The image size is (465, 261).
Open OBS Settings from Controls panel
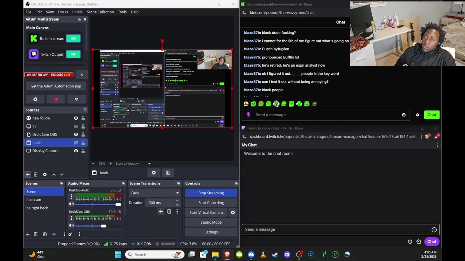pos(211,232)
